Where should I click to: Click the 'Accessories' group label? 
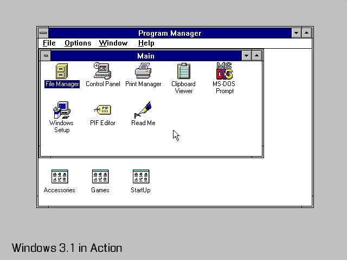tap(59, 190)
